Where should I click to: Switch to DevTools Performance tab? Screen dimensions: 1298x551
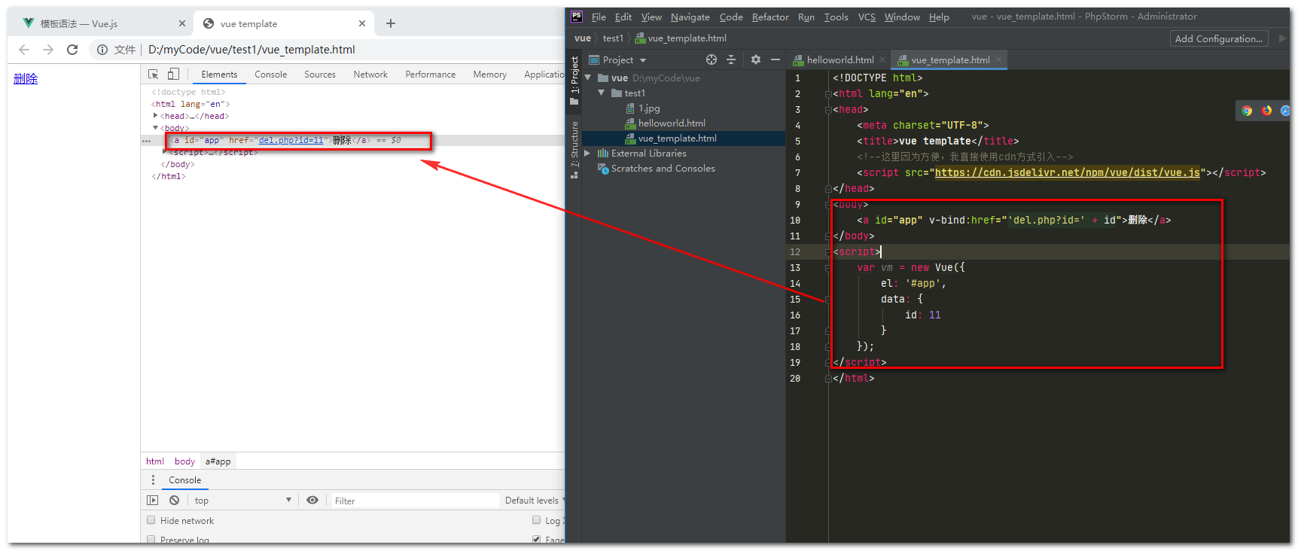pos(430,75)
